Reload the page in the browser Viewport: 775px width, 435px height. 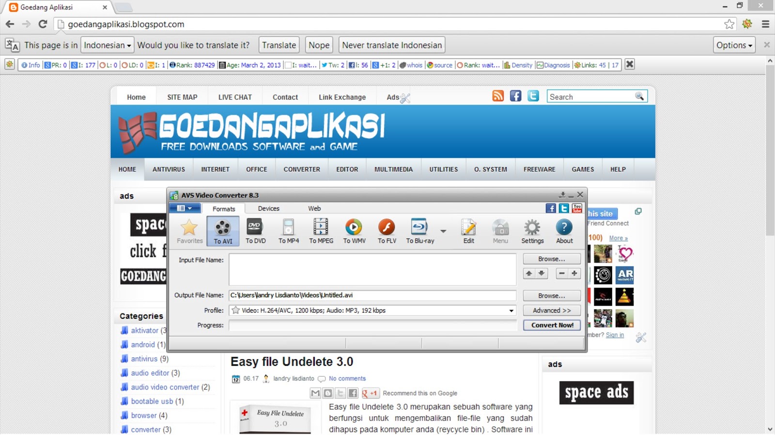(43, 24)
